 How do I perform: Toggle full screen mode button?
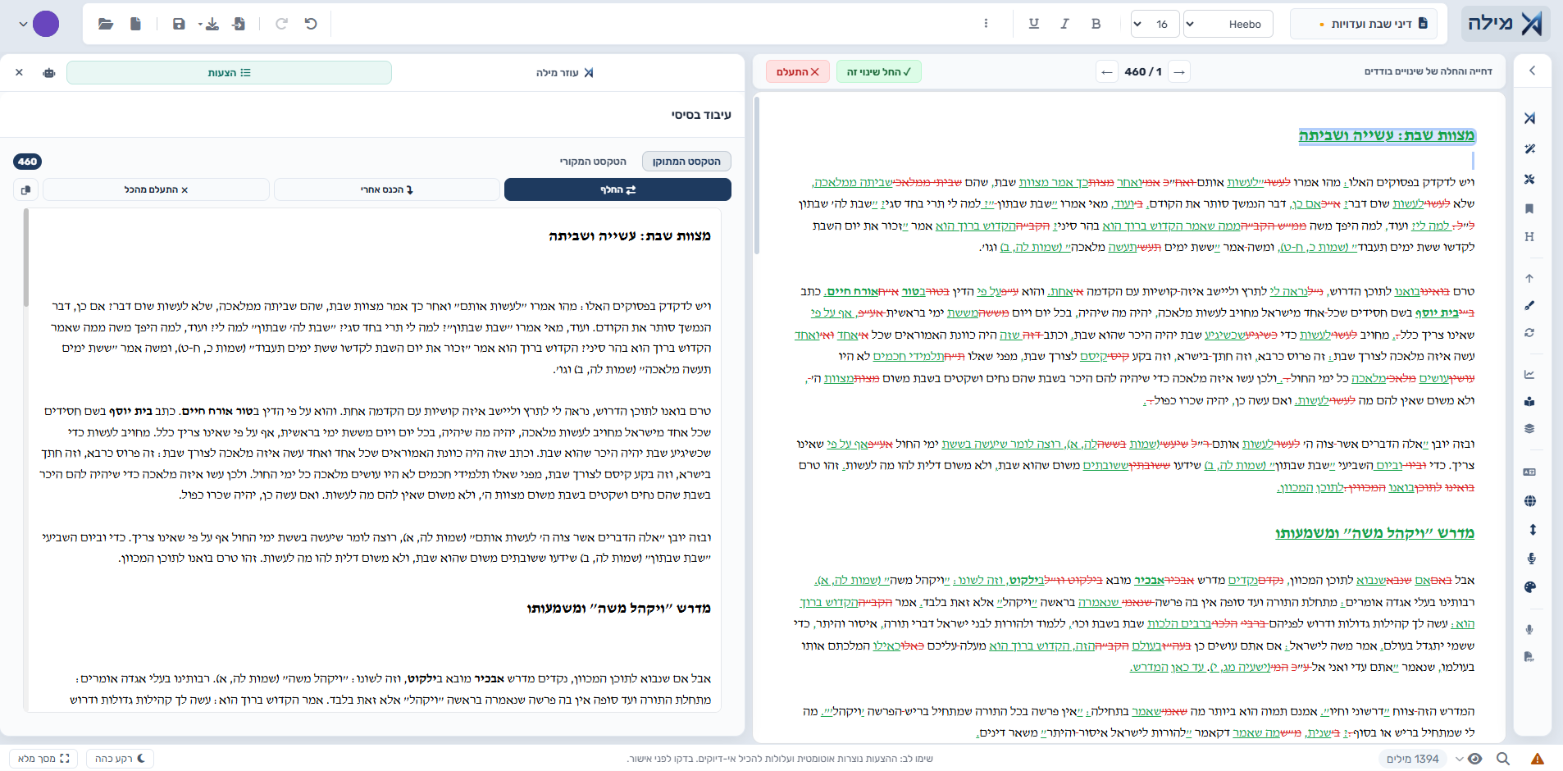pyautogui.click(x=43, y=759)
